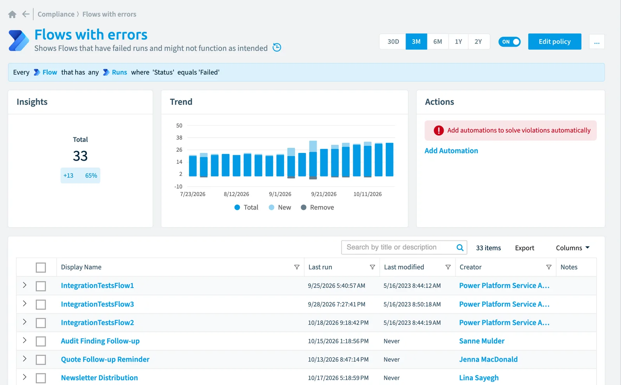Check the select-all header checkbox
621x385 pixels.
pos(41,267)
